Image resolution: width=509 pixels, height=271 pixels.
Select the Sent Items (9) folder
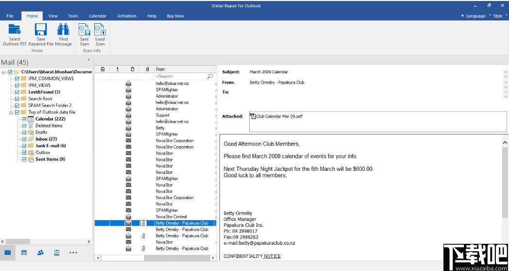pos(51,159)
